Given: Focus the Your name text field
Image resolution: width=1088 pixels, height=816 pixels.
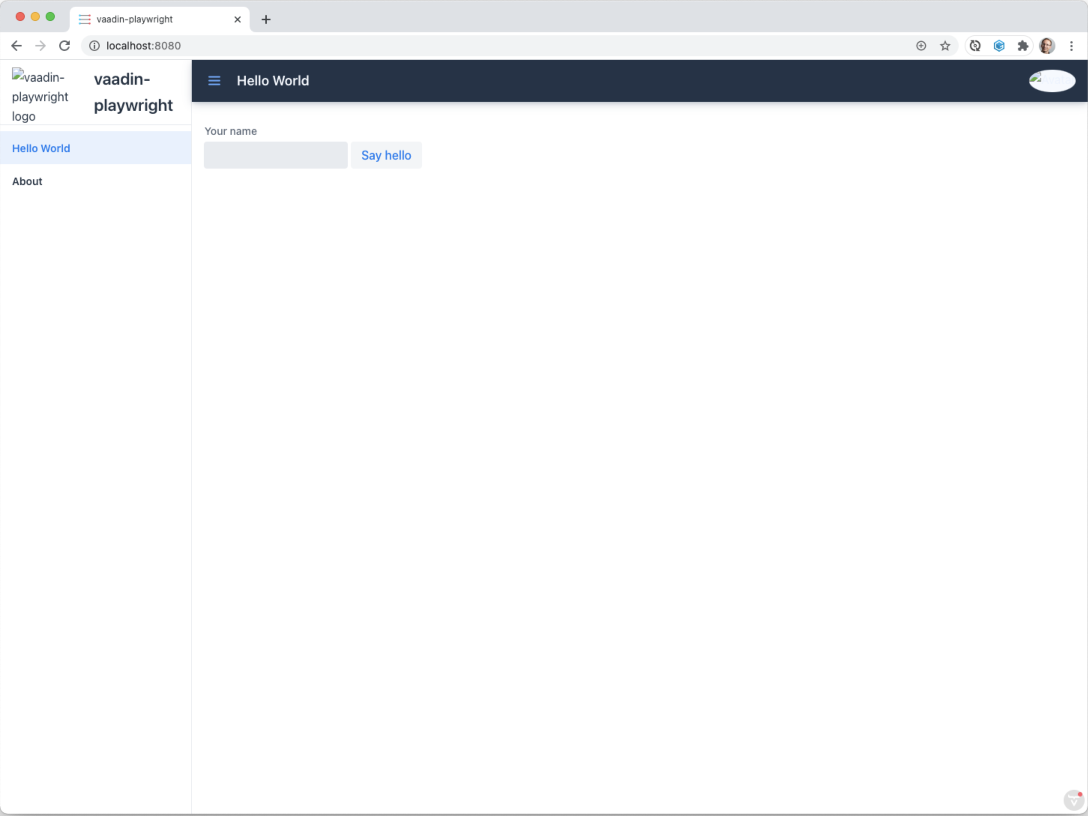Looking at the screenshot, I should [275, 155].
